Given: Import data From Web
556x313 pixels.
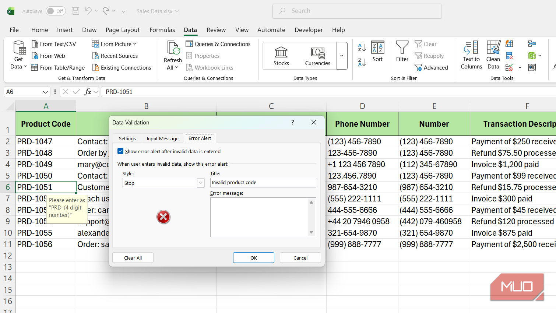Looking at the screenshot, I should pos(48,56).
